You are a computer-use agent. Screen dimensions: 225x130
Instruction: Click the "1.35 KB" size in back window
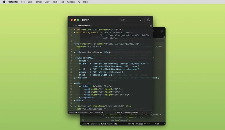tap(131, 124)
